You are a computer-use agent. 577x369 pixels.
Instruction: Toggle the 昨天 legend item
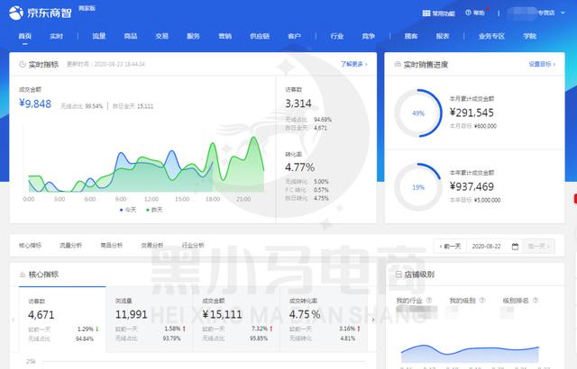pos(154,210)
